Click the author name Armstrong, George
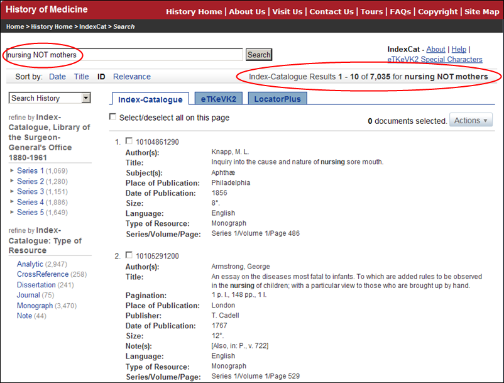The height and width of the screenshot is (383, 504). coord(241,267)
